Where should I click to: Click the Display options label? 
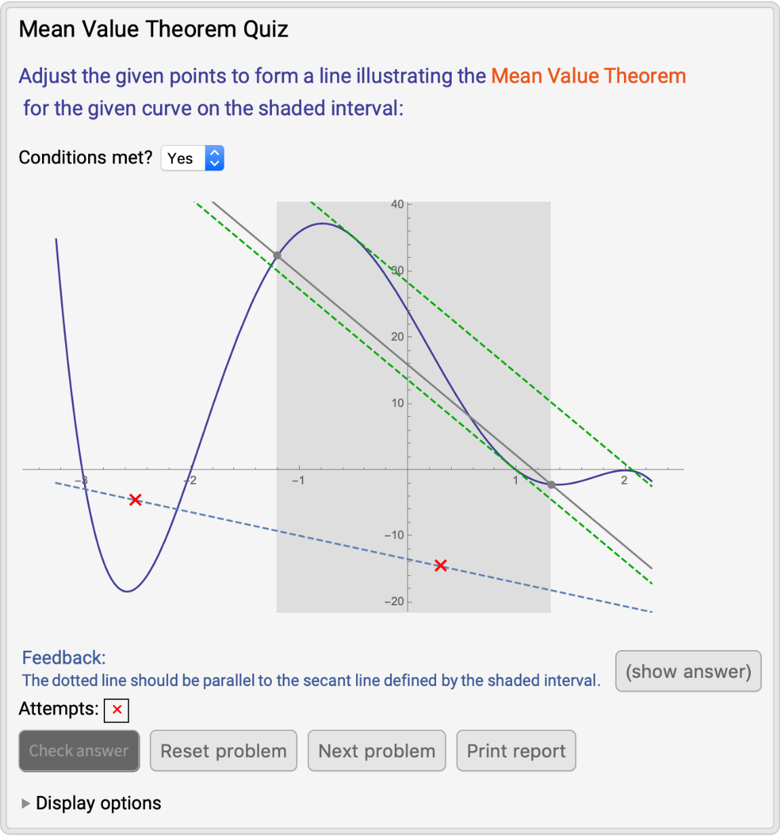pyautogui.click(x=98, y=803)
